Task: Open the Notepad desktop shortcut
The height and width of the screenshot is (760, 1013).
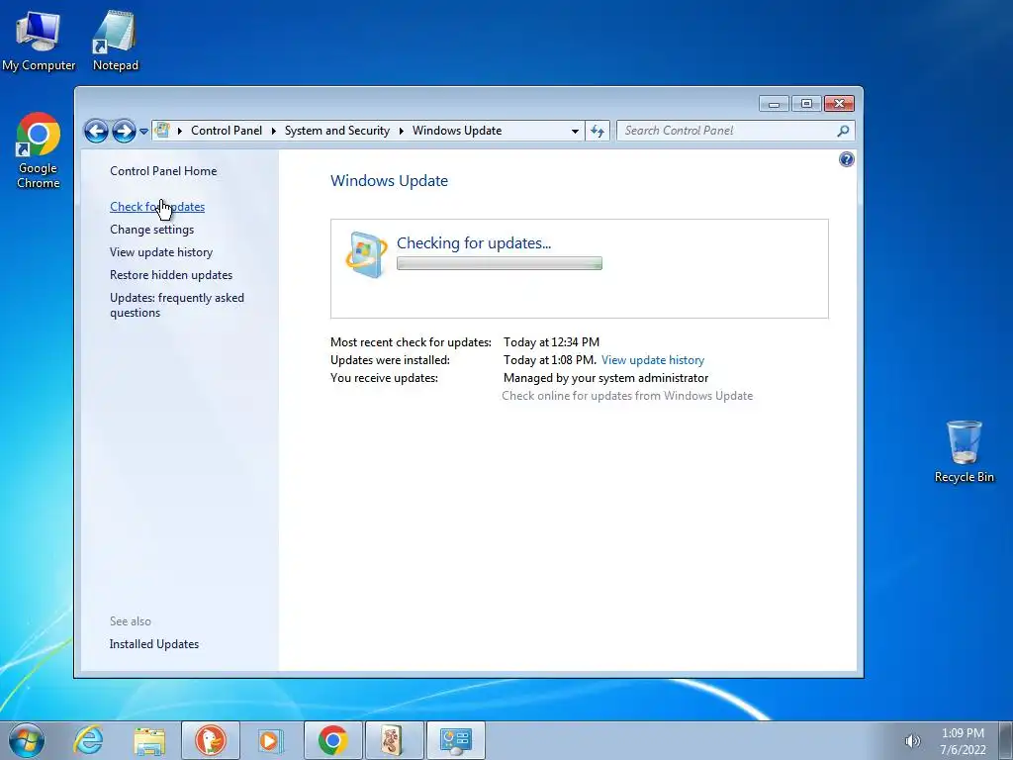Action: (x=115, y=41)
